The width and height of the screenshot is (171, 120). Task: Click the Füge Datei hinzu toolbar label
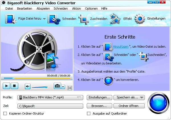[30, 18]
